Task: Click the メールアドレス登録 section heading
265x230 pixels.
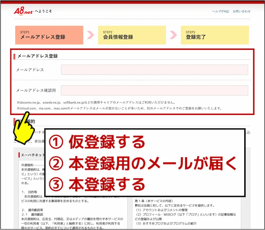Action: coord(37,56)
